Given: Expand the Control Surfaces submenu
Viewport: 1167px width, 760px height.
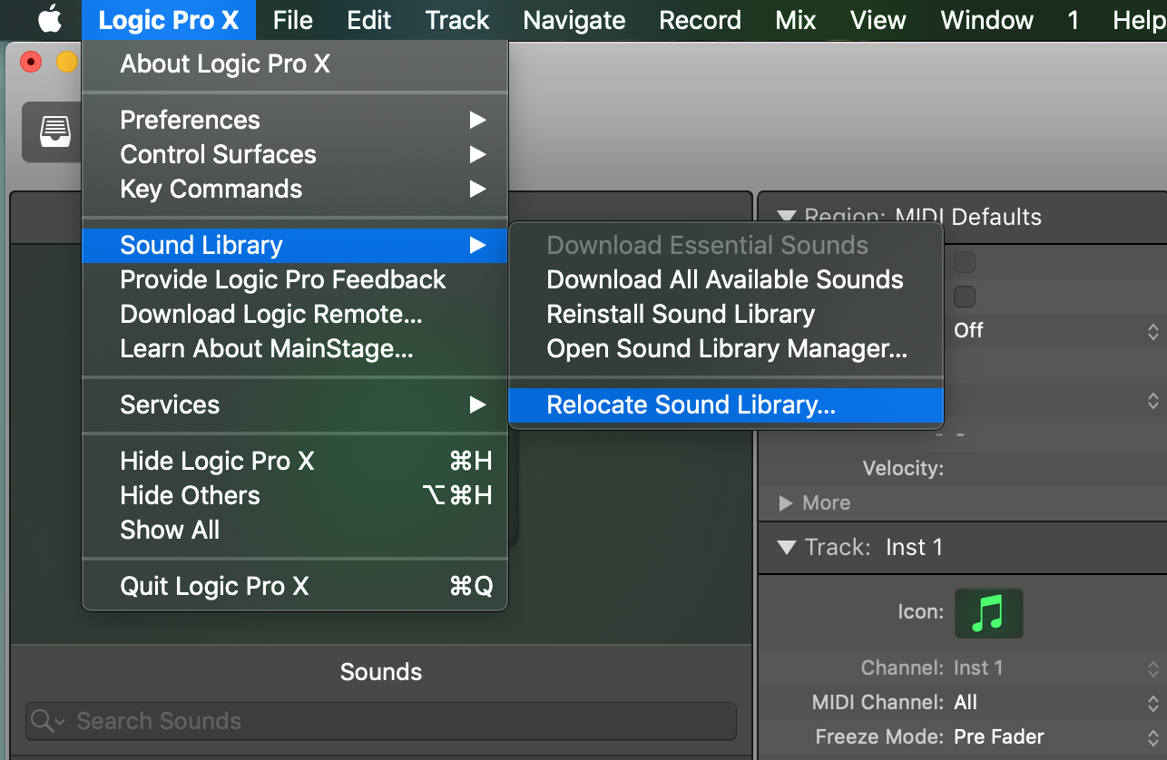Looking at the screenshot, I should point(295,154).
